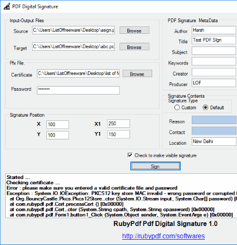The width and height of the screenshot is (237, 245).
Task: Click the empty Creator field
Action: [x=214, y=72]
